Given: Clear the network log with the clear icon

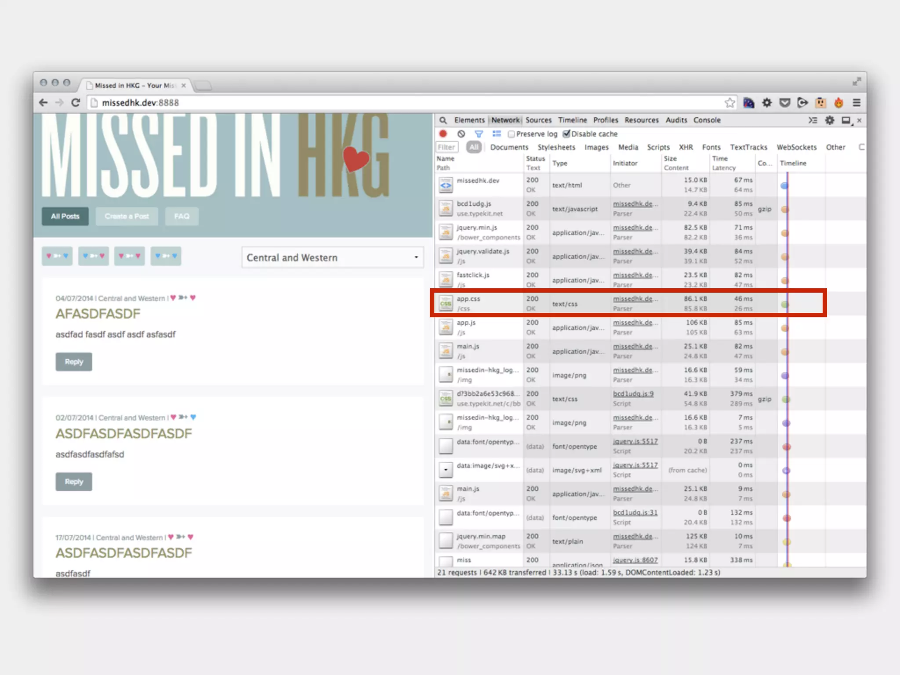Looking at the screenshot, I should tap(461, 134).
